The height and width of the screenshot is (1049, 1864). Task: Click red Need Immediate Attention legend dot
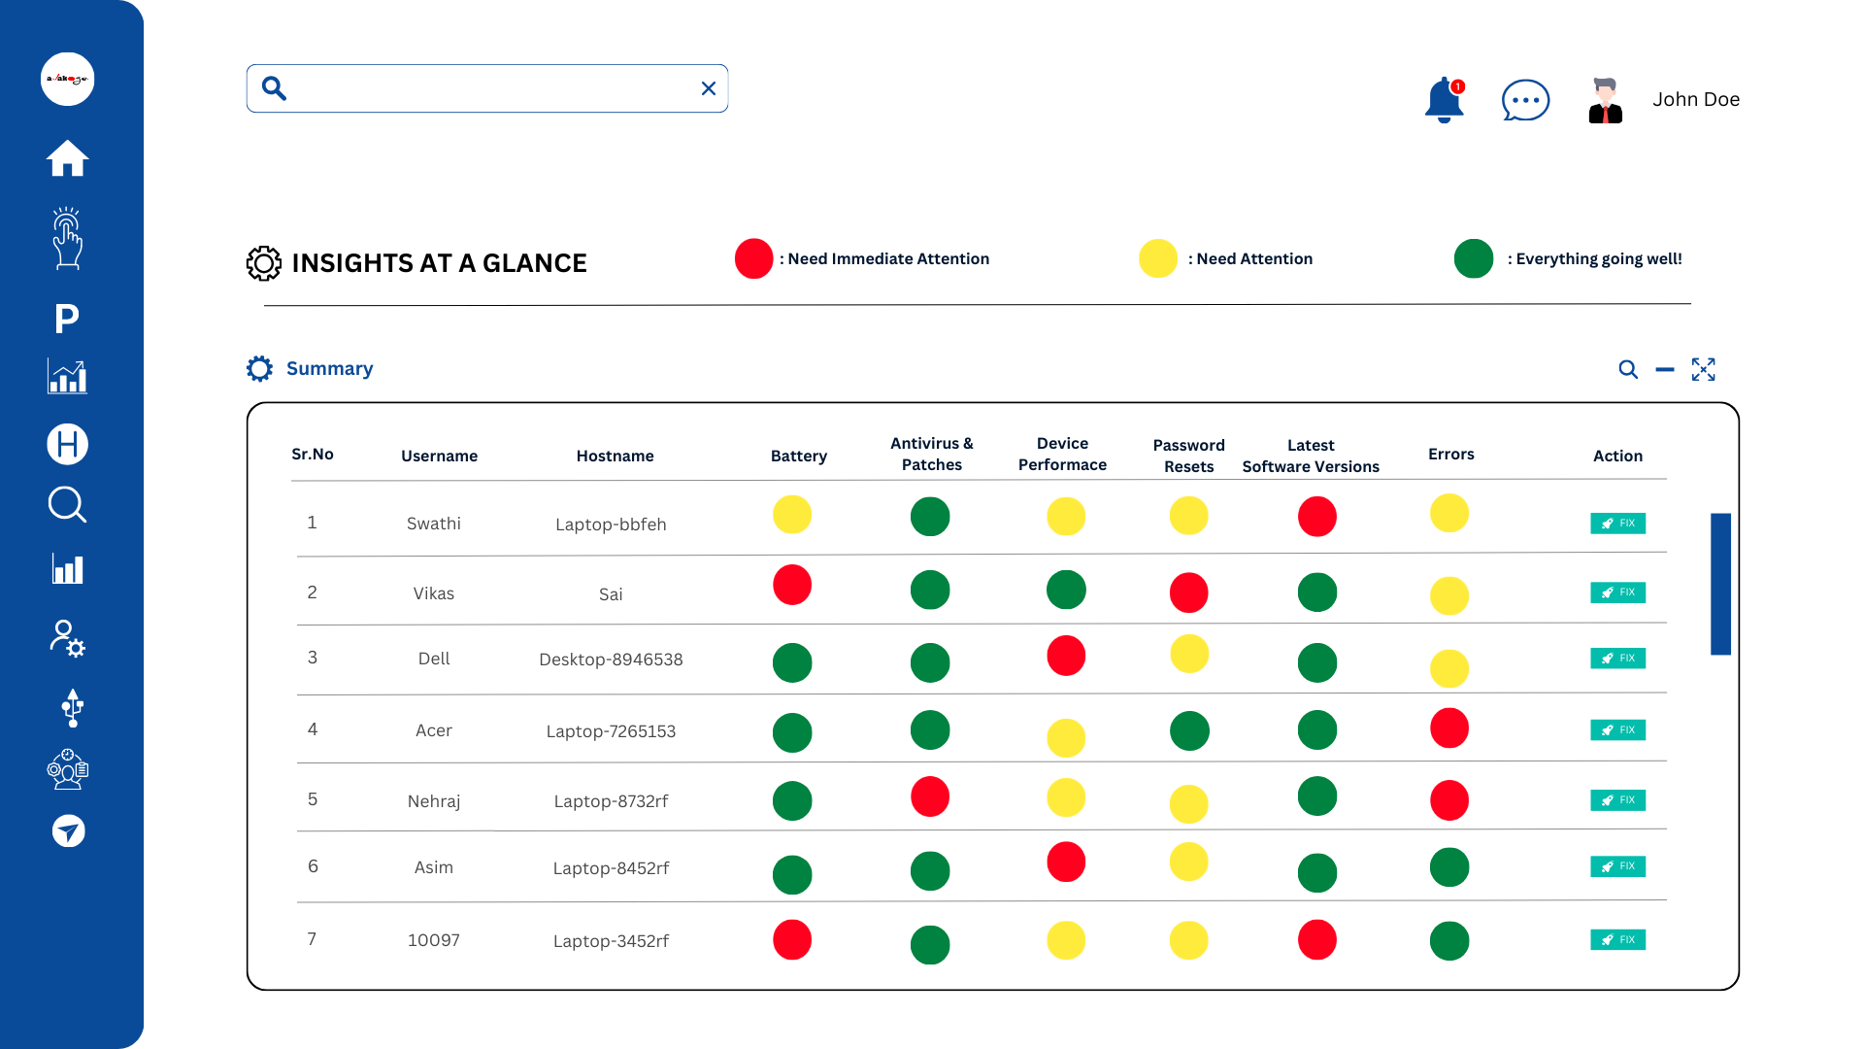(x=754, y=258)
